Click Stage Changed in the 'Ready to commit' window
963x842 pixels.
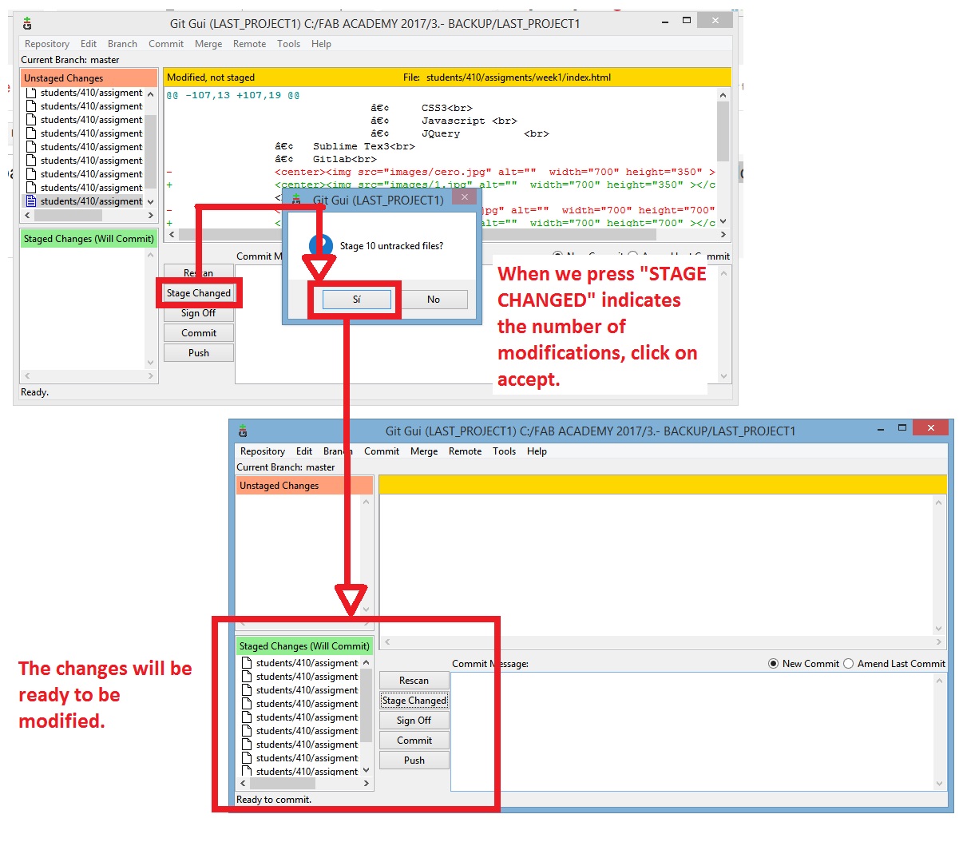[414, 701]
